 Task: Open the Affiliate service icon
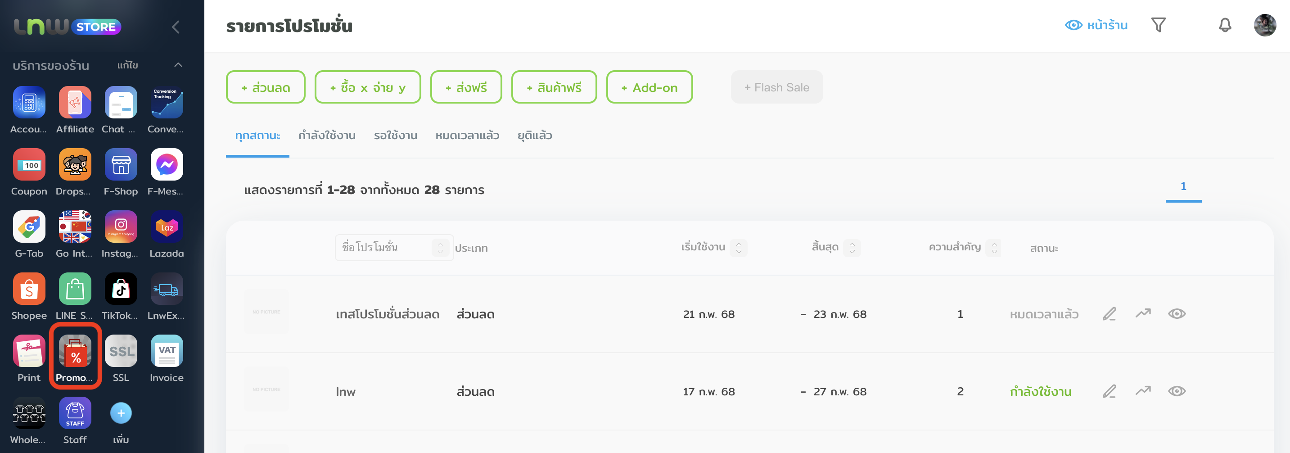[x=75, y=103]
